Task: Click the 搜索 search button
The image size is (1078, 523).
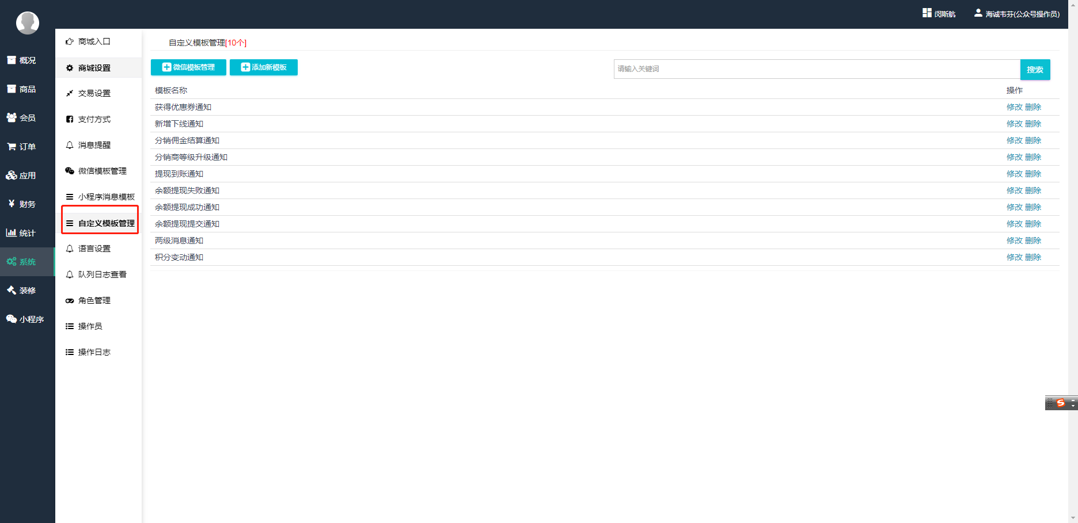Action: [x=1035, y=70]
